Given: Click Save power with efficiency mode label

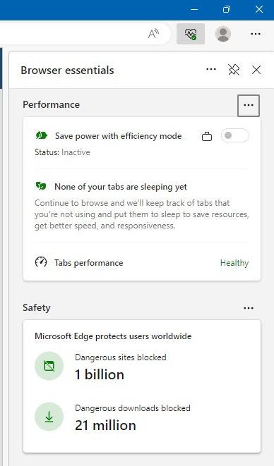Looking at the screenshot, I should [118, 136].
